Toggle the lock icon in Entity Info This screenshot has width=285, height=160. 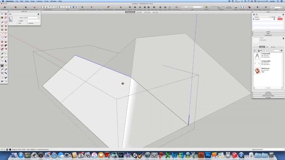38,14
